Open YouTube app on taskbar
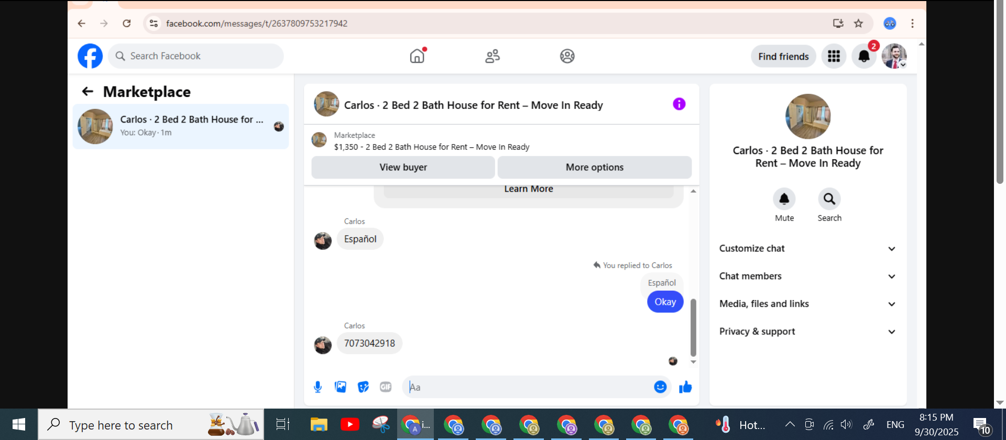Image resolution: width=1006 pixels, height=440 pixels. 349,425
